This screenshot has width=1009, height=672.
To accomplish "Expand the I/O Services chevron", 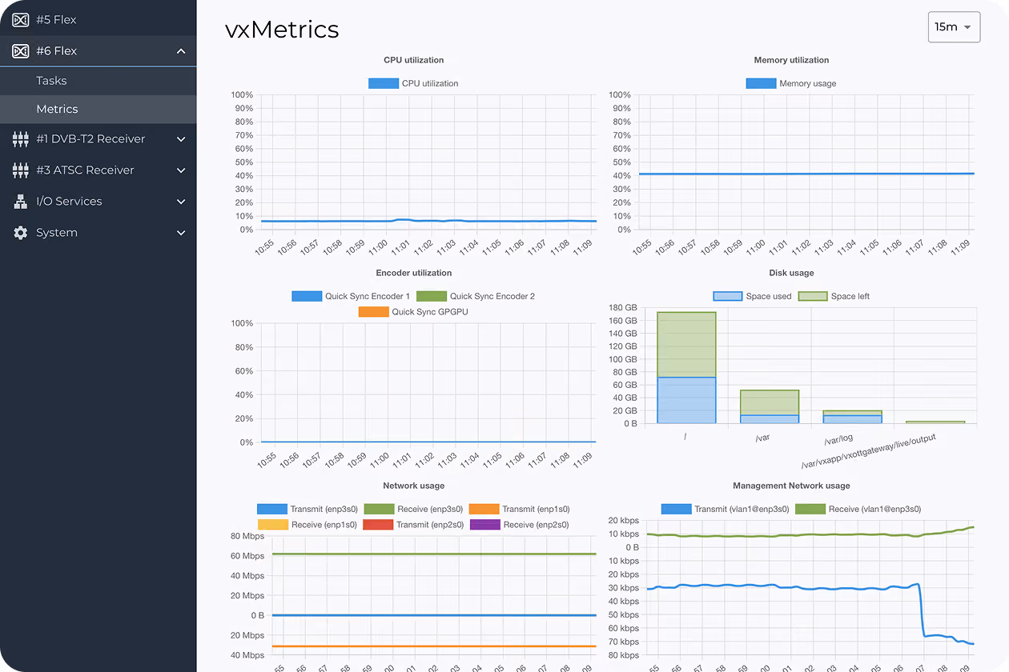I will tap(181, 202).
